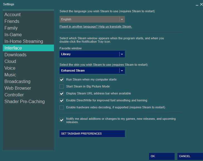The width and height of the screenshot is (203, 161).
Task: Click the skin dropdown arrow
Action: click(122, 71)
